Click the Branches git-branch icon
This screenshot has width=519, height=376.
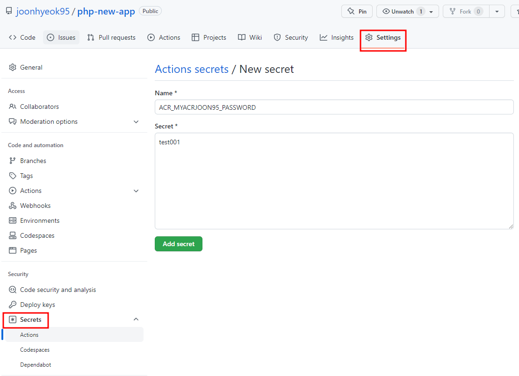(13, 161)
